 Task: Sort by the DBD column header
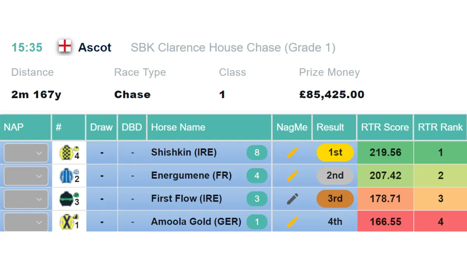click(132, 127)
